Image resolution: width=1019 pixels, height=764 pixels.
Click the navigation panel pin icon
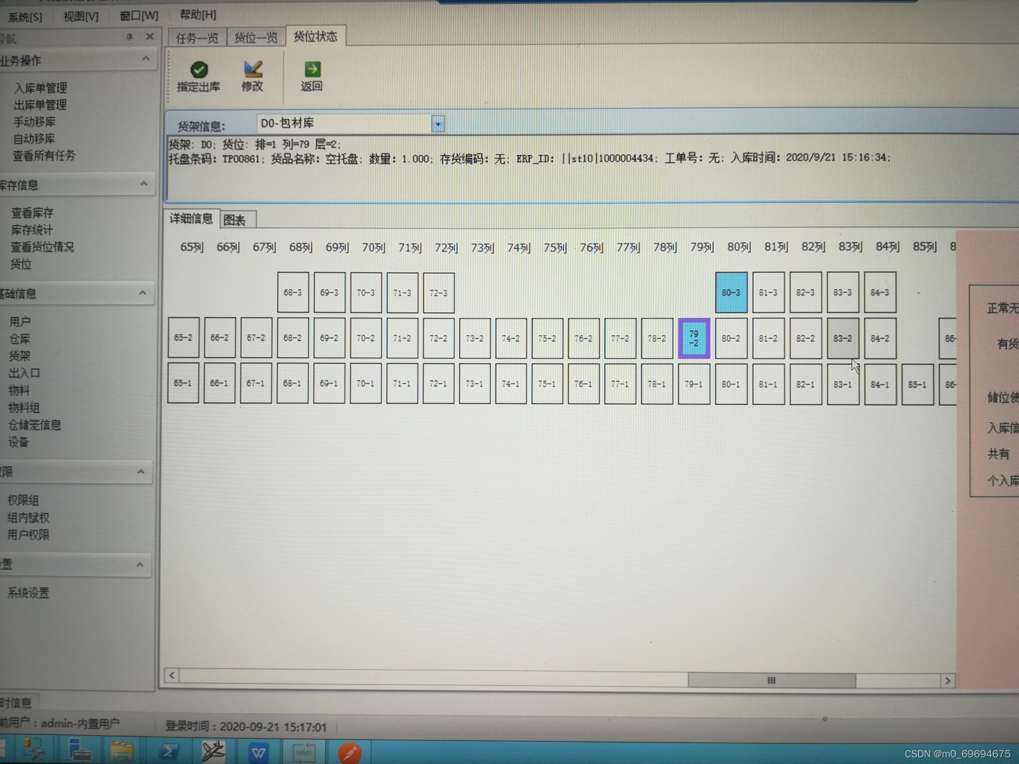click(129, 37)
